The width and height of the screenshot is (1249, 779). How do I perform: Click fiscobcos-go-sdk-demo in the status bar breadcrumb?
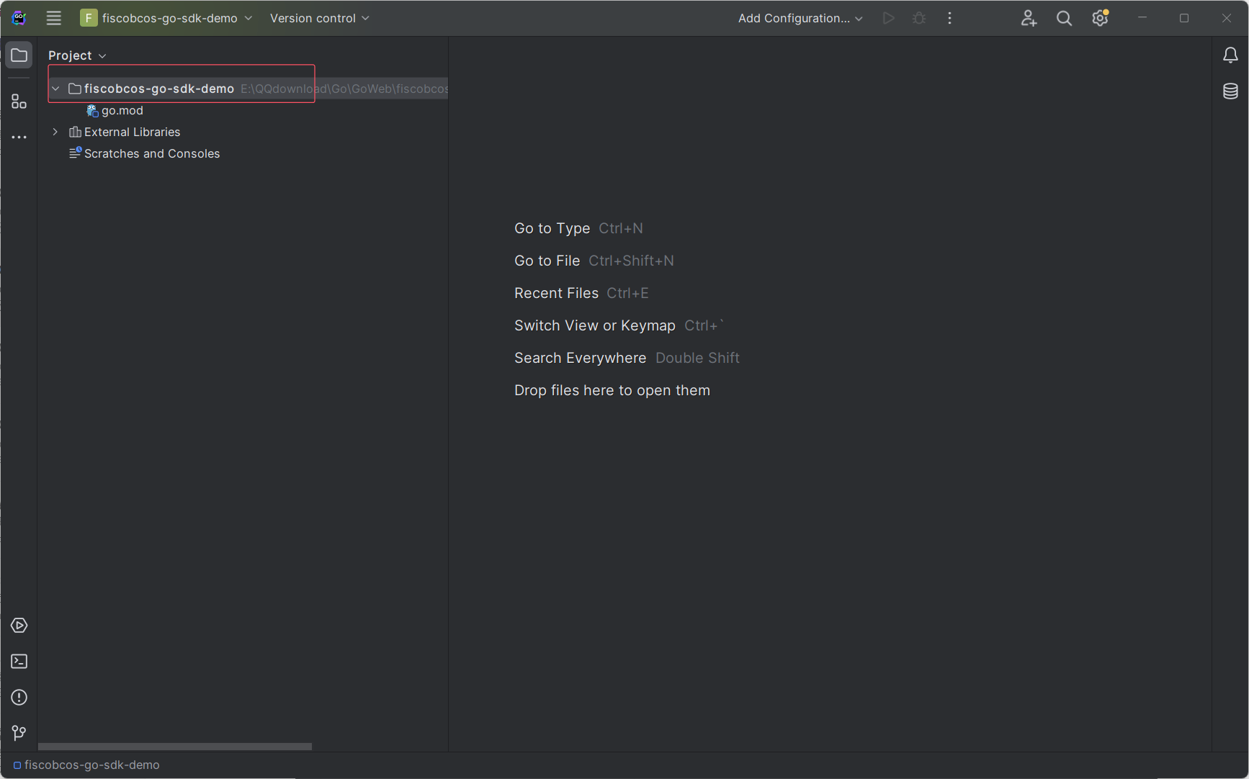click(86, 765)
